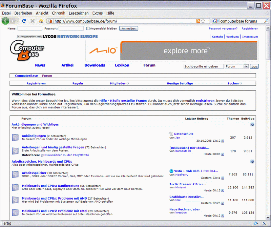Focus the Name input field
This screenshot has width=271, height=227.
pos(30,28)
